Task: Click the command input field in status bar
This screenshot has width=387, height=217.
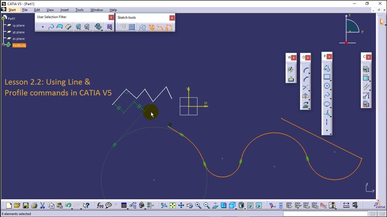Action: 325,214
